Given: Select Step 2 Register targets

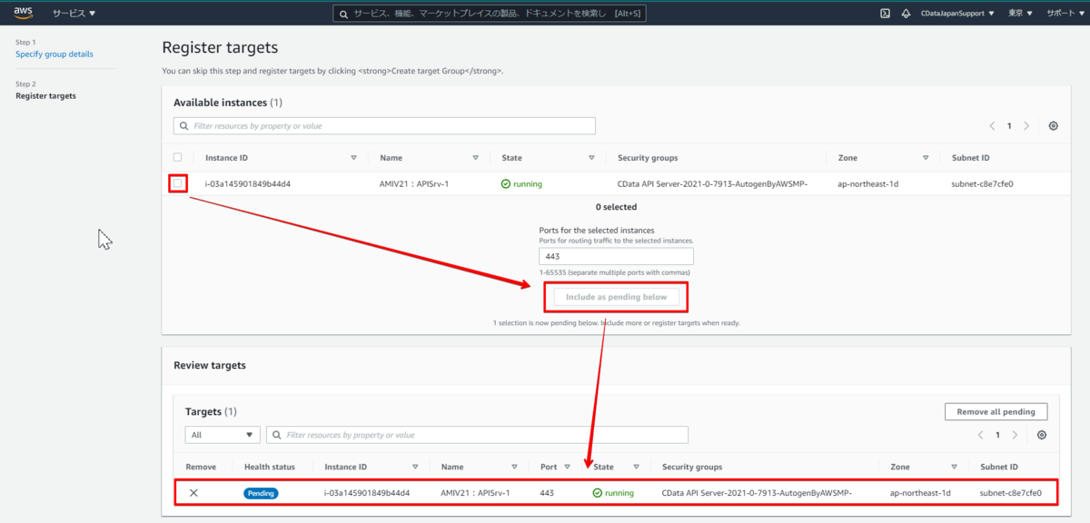Looking at the screenshot, I should (x=45, y=95).
